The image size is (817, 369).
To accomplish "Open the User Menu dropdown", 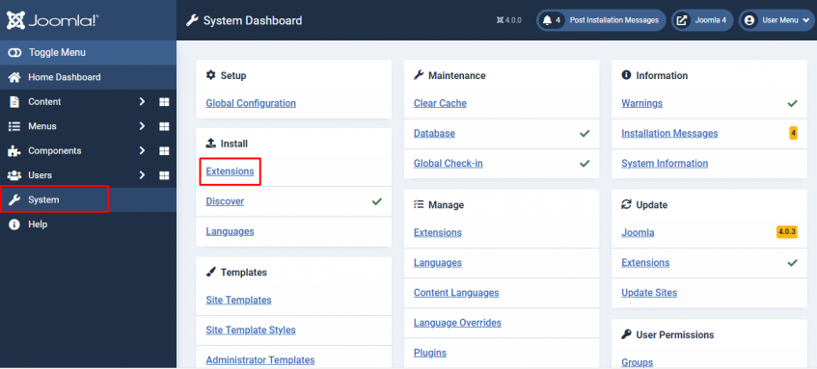I will [x=776, y=20].
